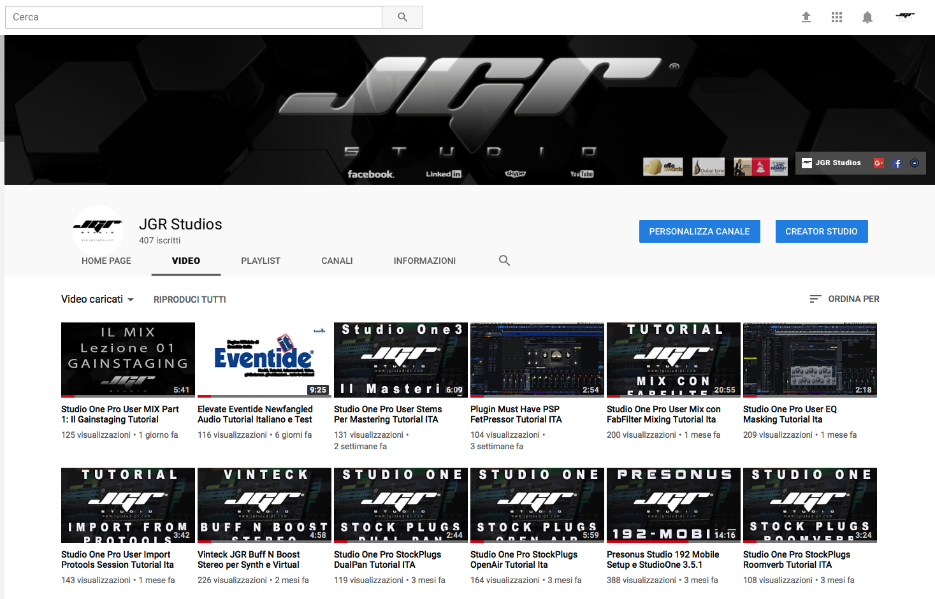Click the PERSONALIZZA CANALE button
Screen dimensions: 935x599
point(699,231)
